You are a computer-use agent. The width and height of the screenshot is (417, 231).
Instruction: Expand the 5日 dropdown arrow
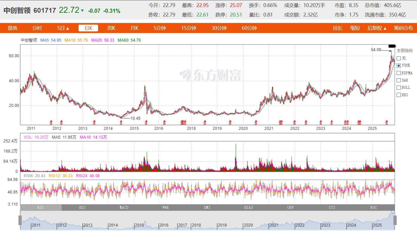(x=67, y=28)
